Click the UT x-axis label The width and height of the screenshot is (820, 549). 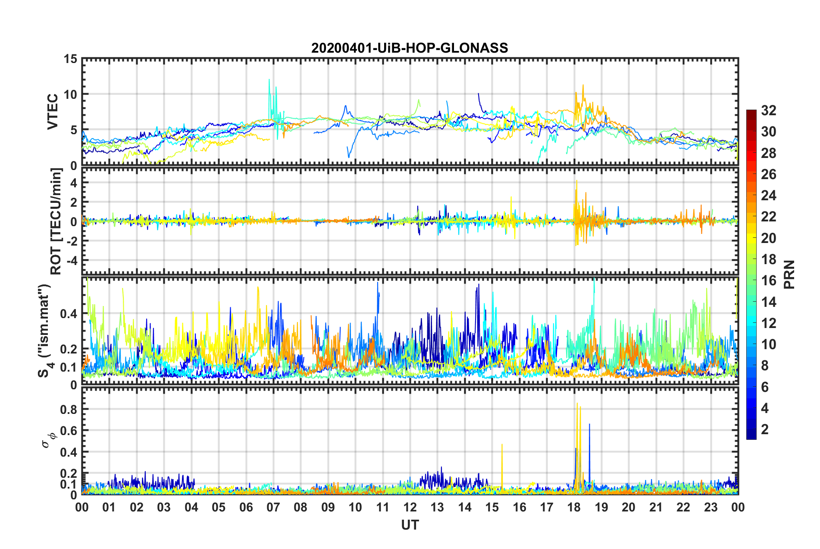point(410,525)
